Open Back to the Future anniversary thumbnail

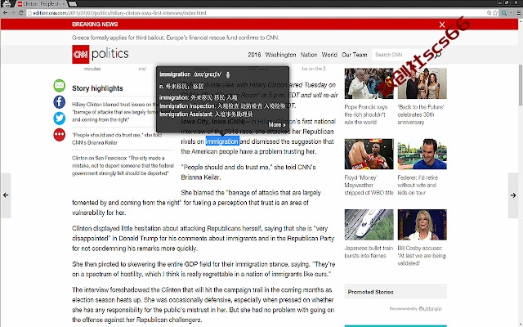[x=422, y=83]
